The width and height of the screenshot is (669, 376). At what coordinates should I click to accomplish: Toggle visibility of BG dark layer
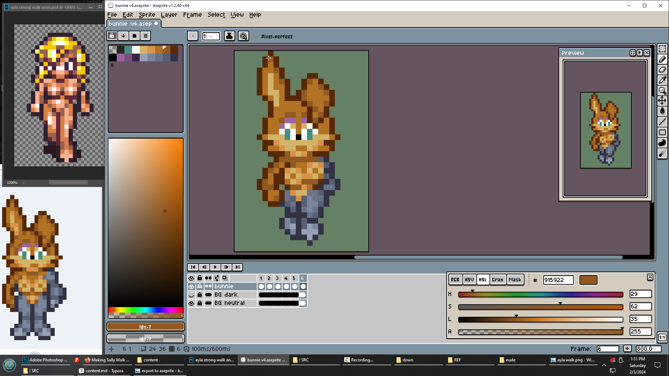click(191, 295)
